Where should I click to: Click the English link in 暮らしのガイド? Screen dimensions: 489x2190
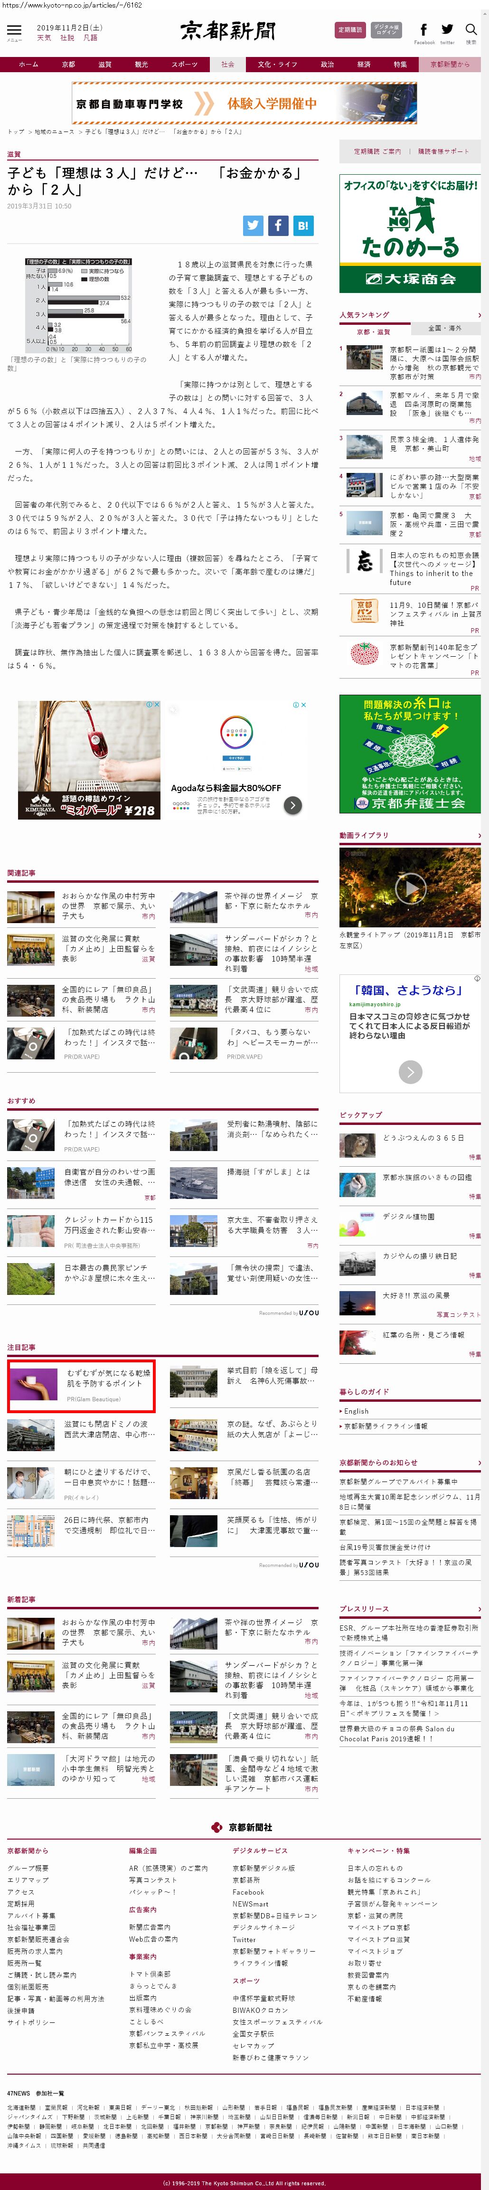(x=357, y=1411)
